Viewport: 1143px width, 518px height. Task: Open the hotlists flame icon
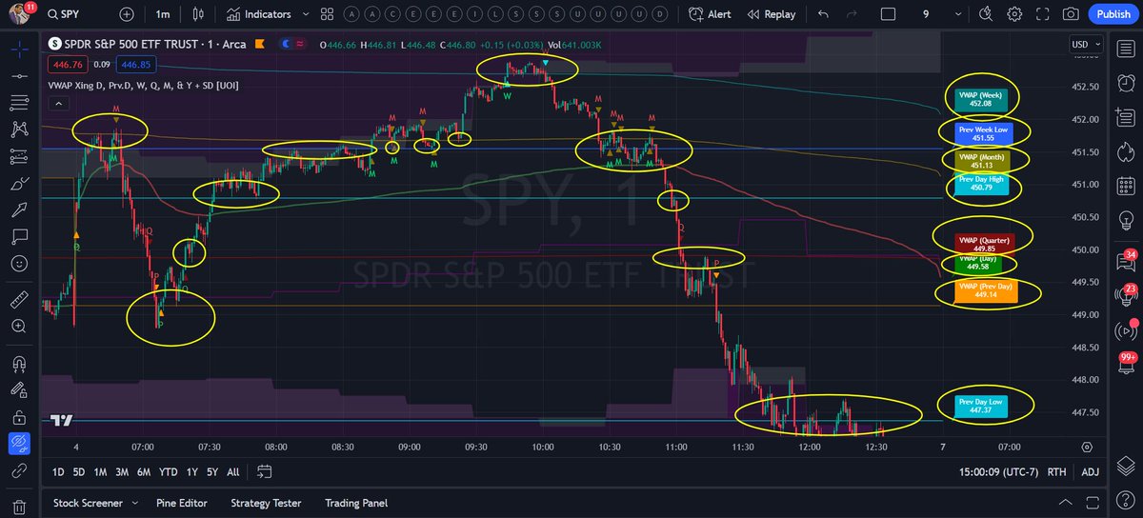pos(1125,149)
